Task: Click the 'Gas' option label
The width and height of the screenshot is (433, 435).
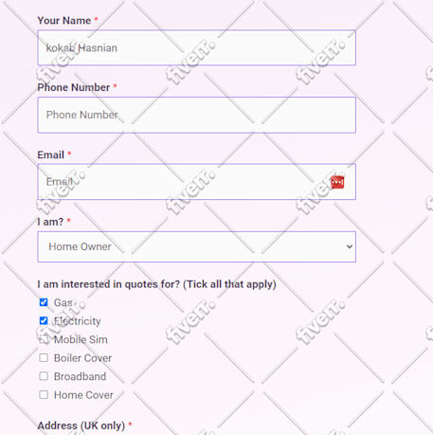Action: click(63, 302)
